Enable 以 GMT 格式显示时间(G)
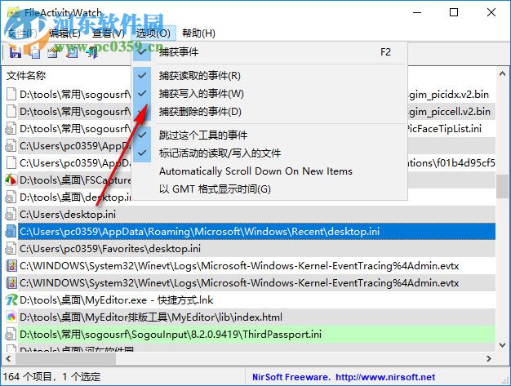Screen dimensions: 511x386 [x=270, y=189]
